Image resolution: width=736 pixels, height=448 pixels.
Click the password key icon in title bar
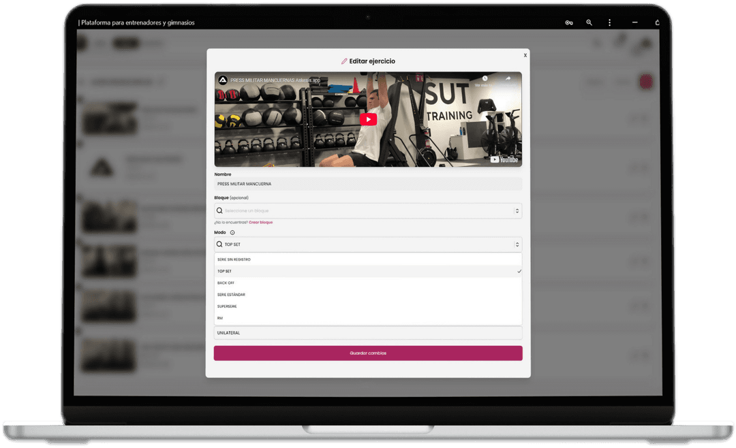pyautogui.click(x=569, y=22)
